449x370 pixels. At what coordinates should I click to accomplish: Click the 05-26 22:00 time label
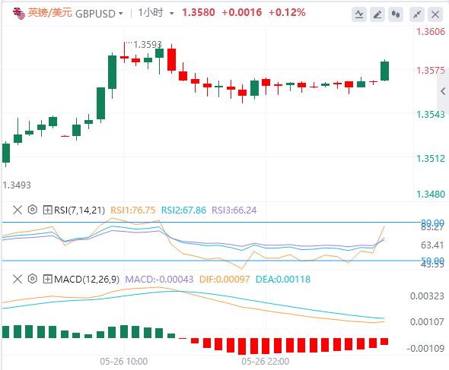pos(265,362)
